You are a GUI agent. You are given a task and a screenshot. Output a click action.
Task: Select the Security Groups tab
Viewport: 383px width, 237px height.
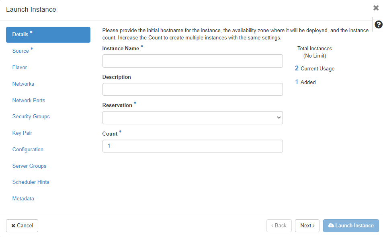(31, 117)
